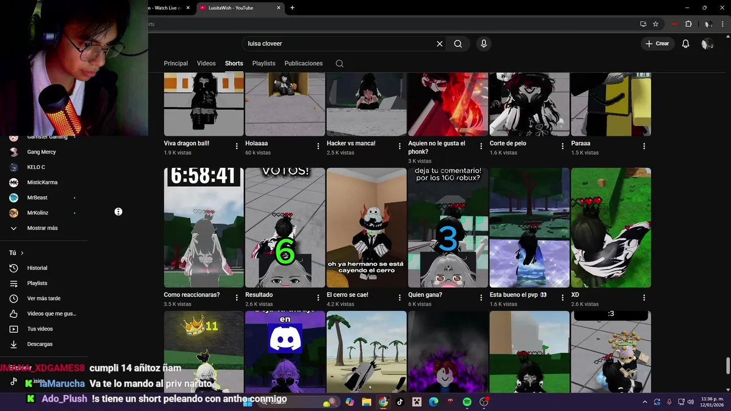
Task: Open the Publicaciones tab
Action: (303, 63)
